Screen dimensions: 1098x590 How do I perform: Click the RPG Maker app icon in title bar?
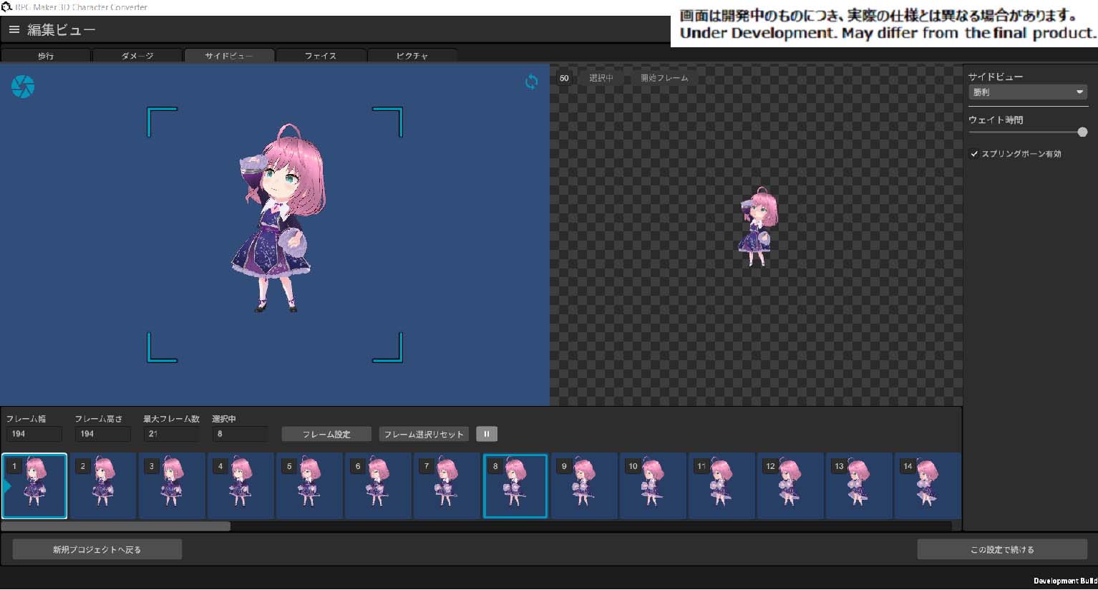tap(7, 7)
